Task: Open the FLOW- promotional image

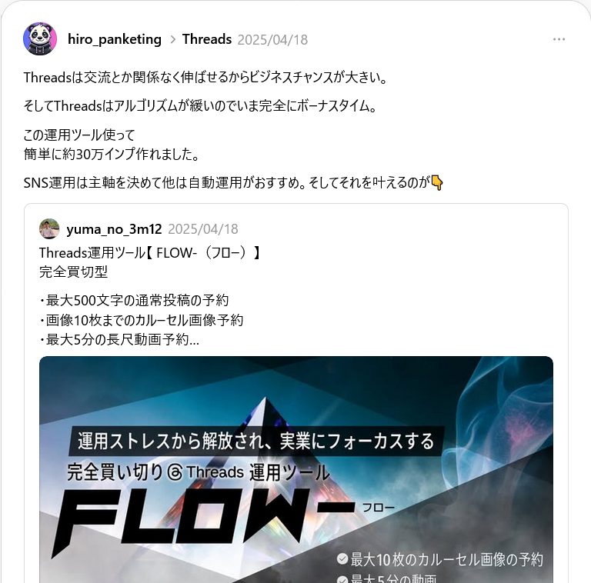Action: [296, 469]
